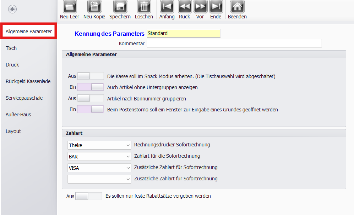Select the Allgemeine Parameter sidebar tab

pos(29,31)
